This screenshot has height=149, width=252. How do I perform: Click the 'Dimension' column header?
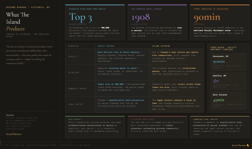(73, 46)
